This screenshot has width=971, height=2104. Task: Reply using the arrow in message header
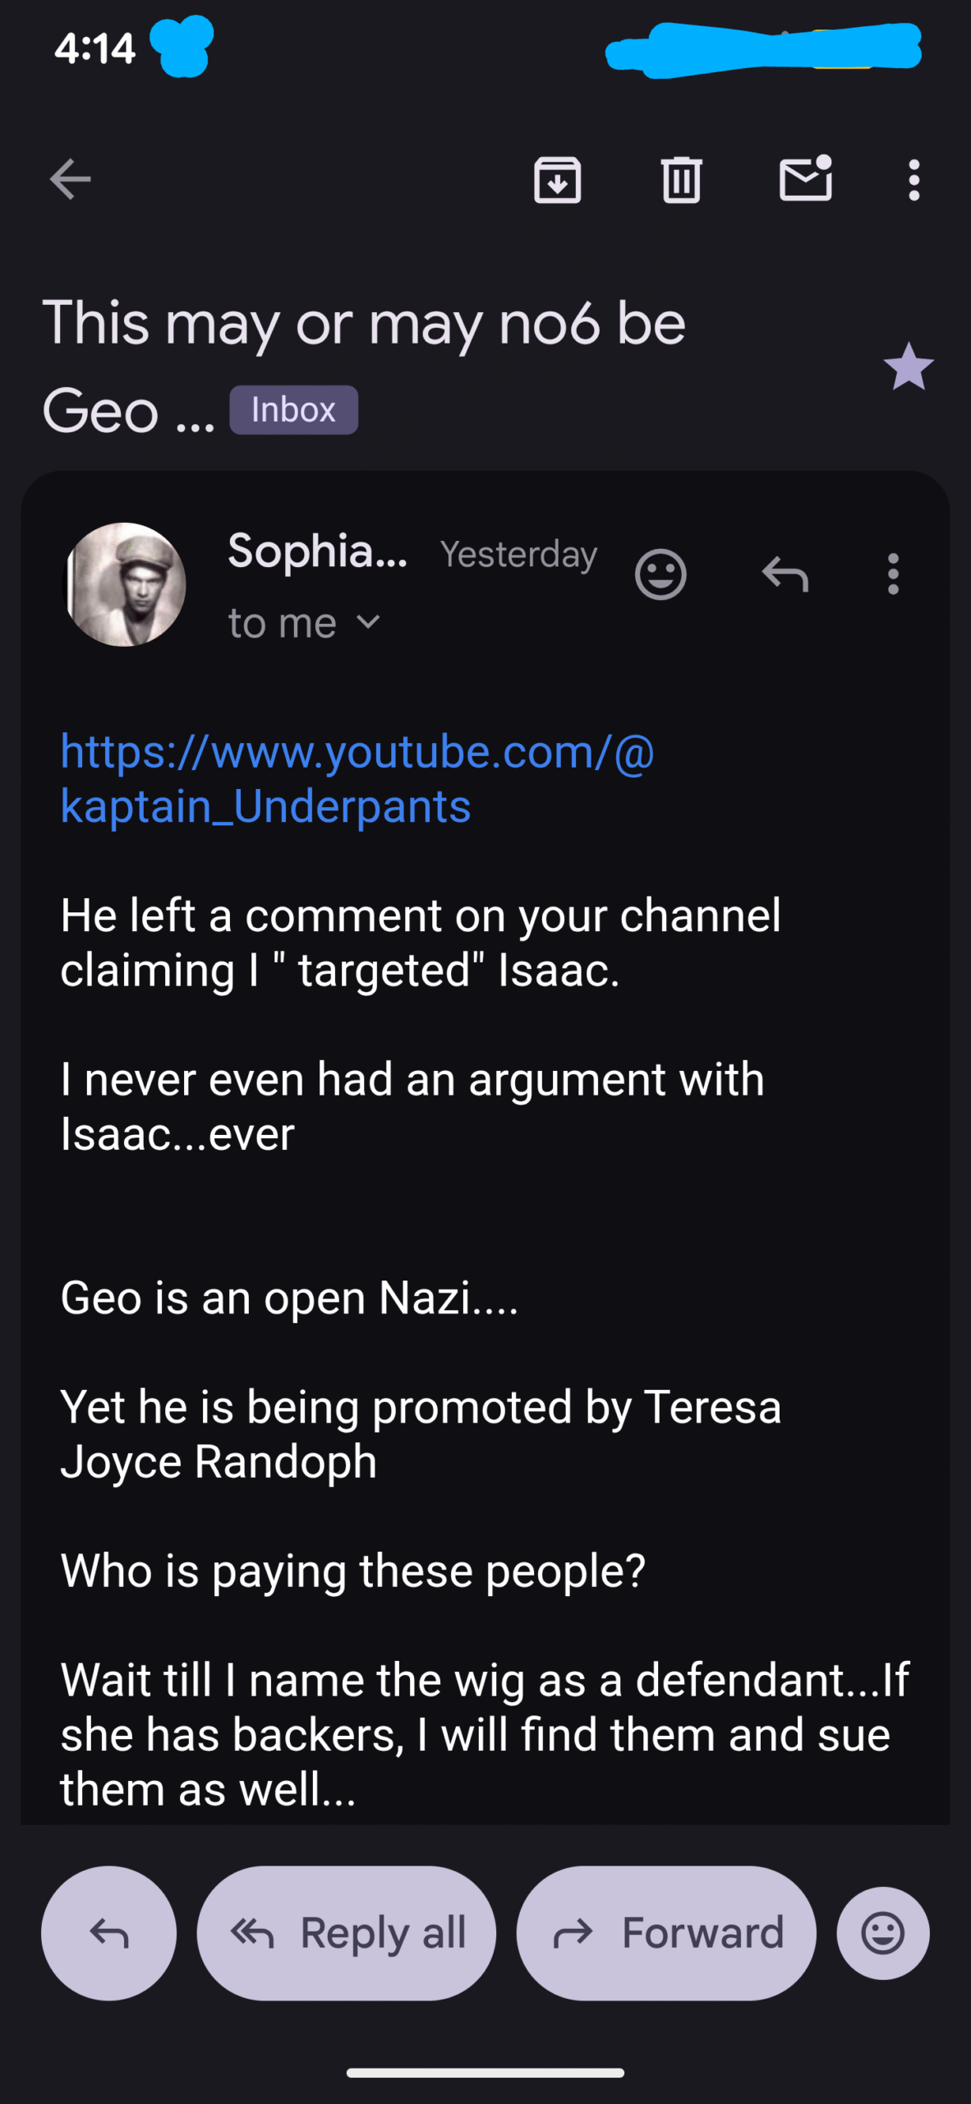[x=785, y=574]
